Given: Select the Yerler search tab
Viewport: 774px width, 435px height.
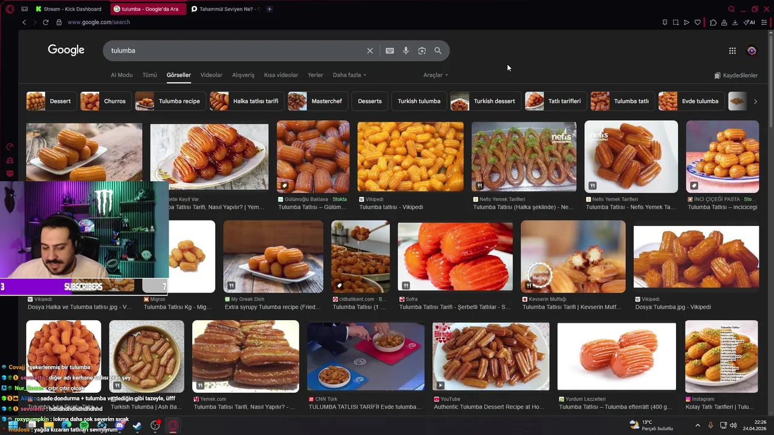Looking at the screenshot, I should (315, 75).
